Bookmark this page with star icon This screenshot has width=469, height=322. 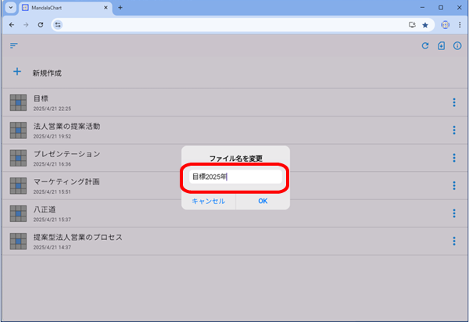point(425,25)
